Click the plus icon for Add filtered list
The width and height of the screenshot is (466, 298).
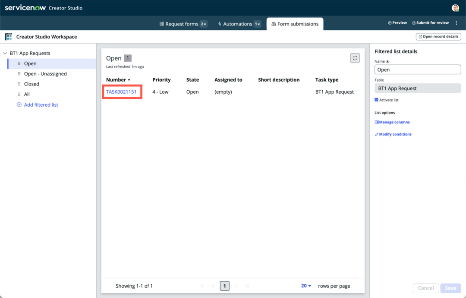pyautogui.click(x=19, y=105)
